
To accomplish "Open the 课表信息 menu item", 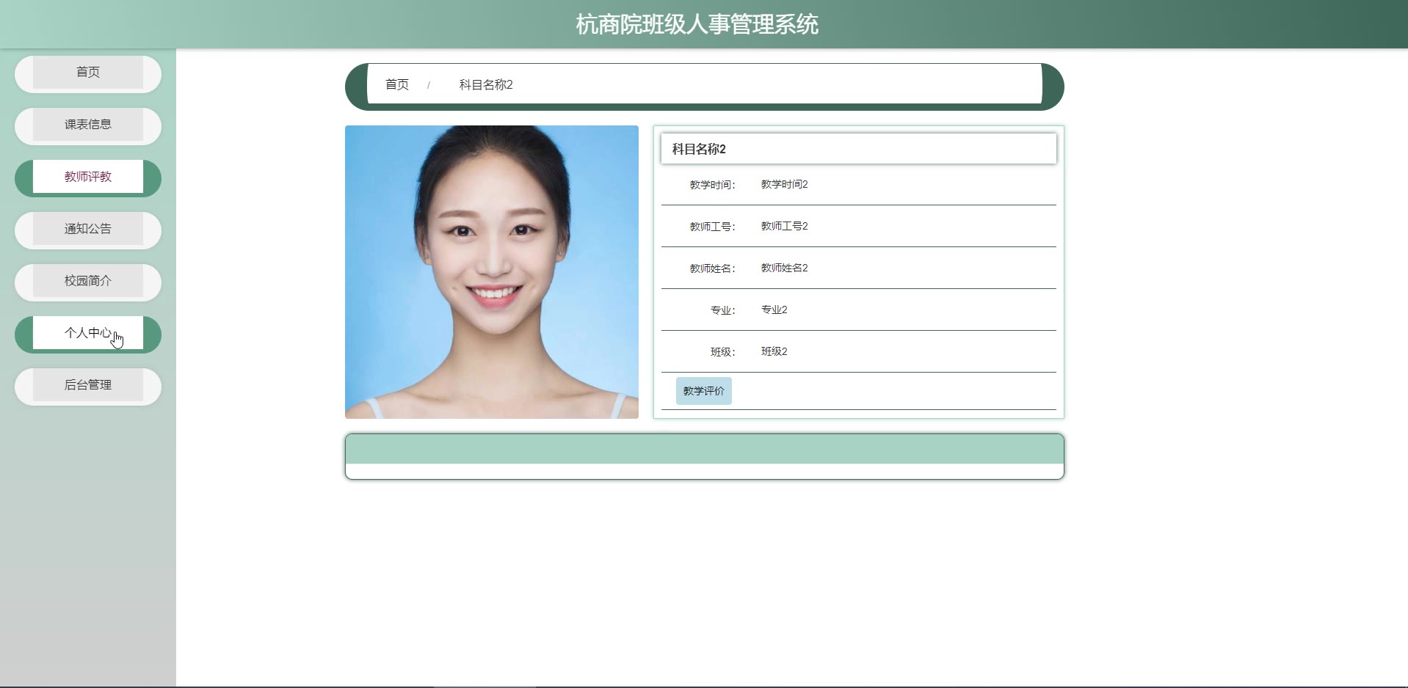I will tap(88, 125).
